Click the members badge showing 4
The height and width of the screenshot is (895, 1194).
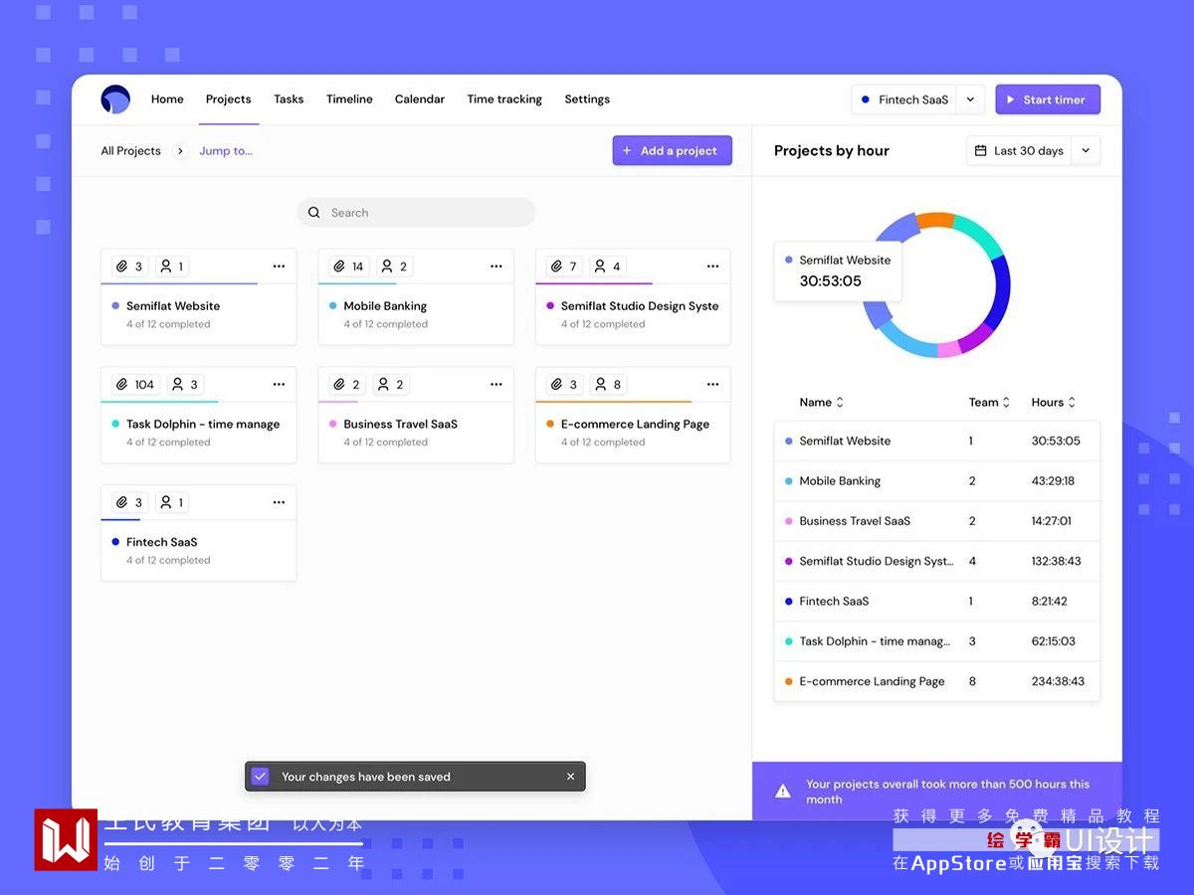(x=607, y=267)
